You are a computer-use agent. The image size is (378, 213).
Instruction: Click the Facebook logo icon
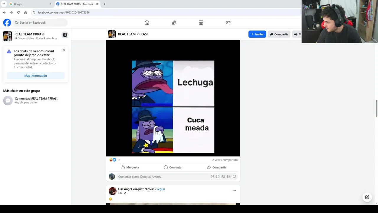(7, 22)
